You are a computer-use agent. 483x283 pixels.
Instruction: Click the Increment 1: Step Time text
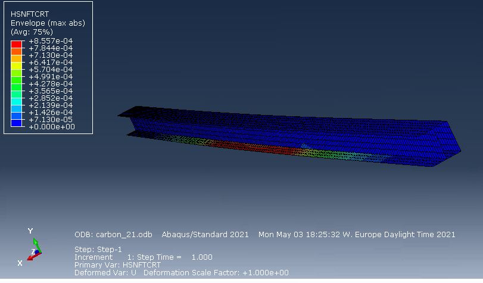tap(144, 257)
